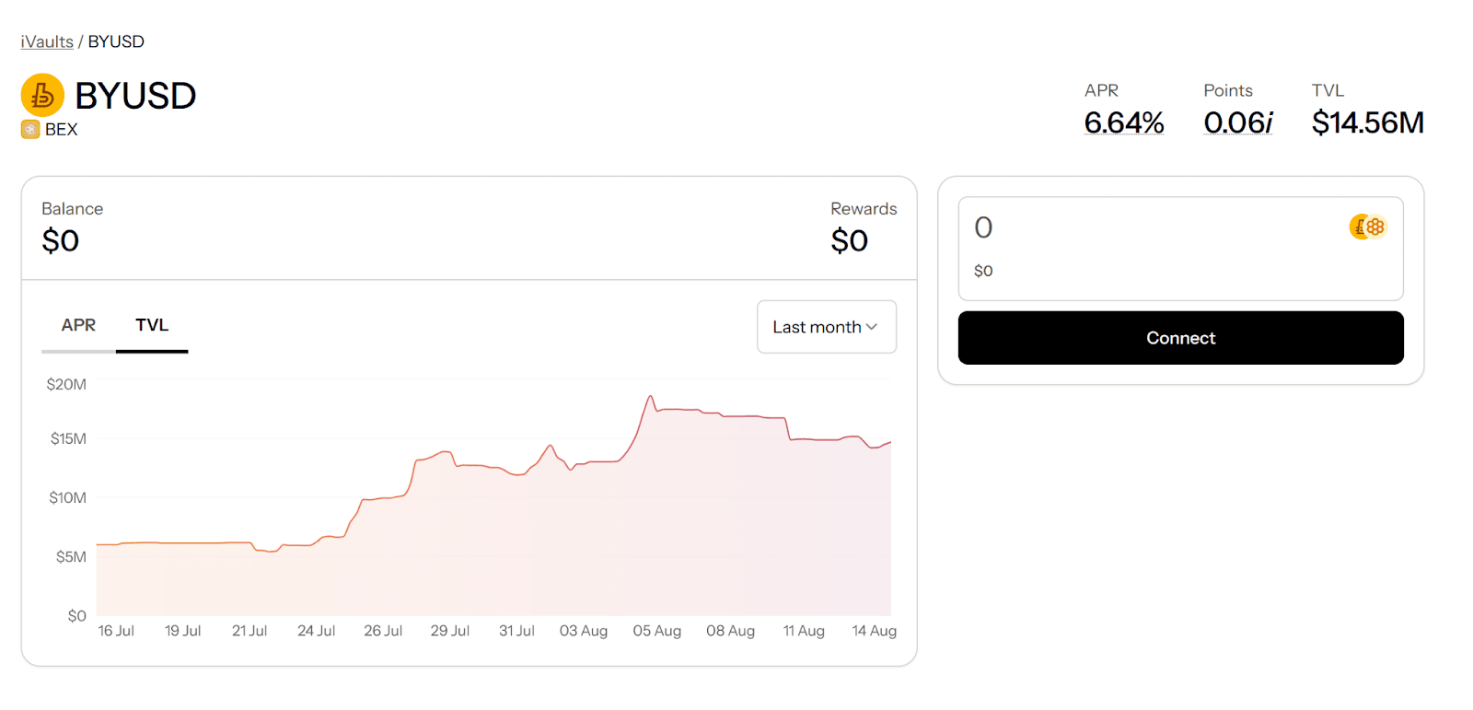Viewport: 1473px width, 710px height.
Task: Click the token pair icon in deposit box
Action: pyautogui.click(x=1368, y=227)
